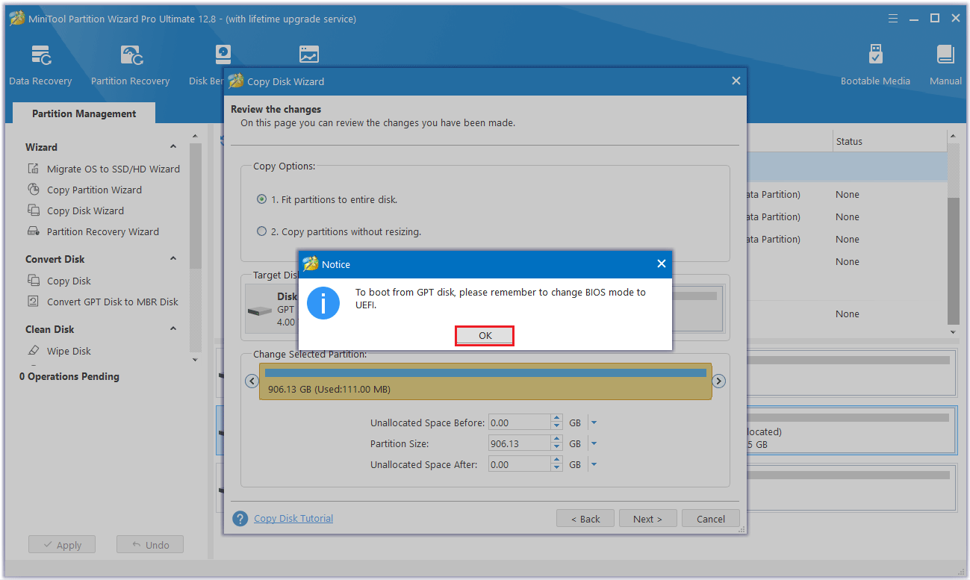Open Bootable Media builder
Viewport: 970px width, 580px height.
tap(875, 65)
